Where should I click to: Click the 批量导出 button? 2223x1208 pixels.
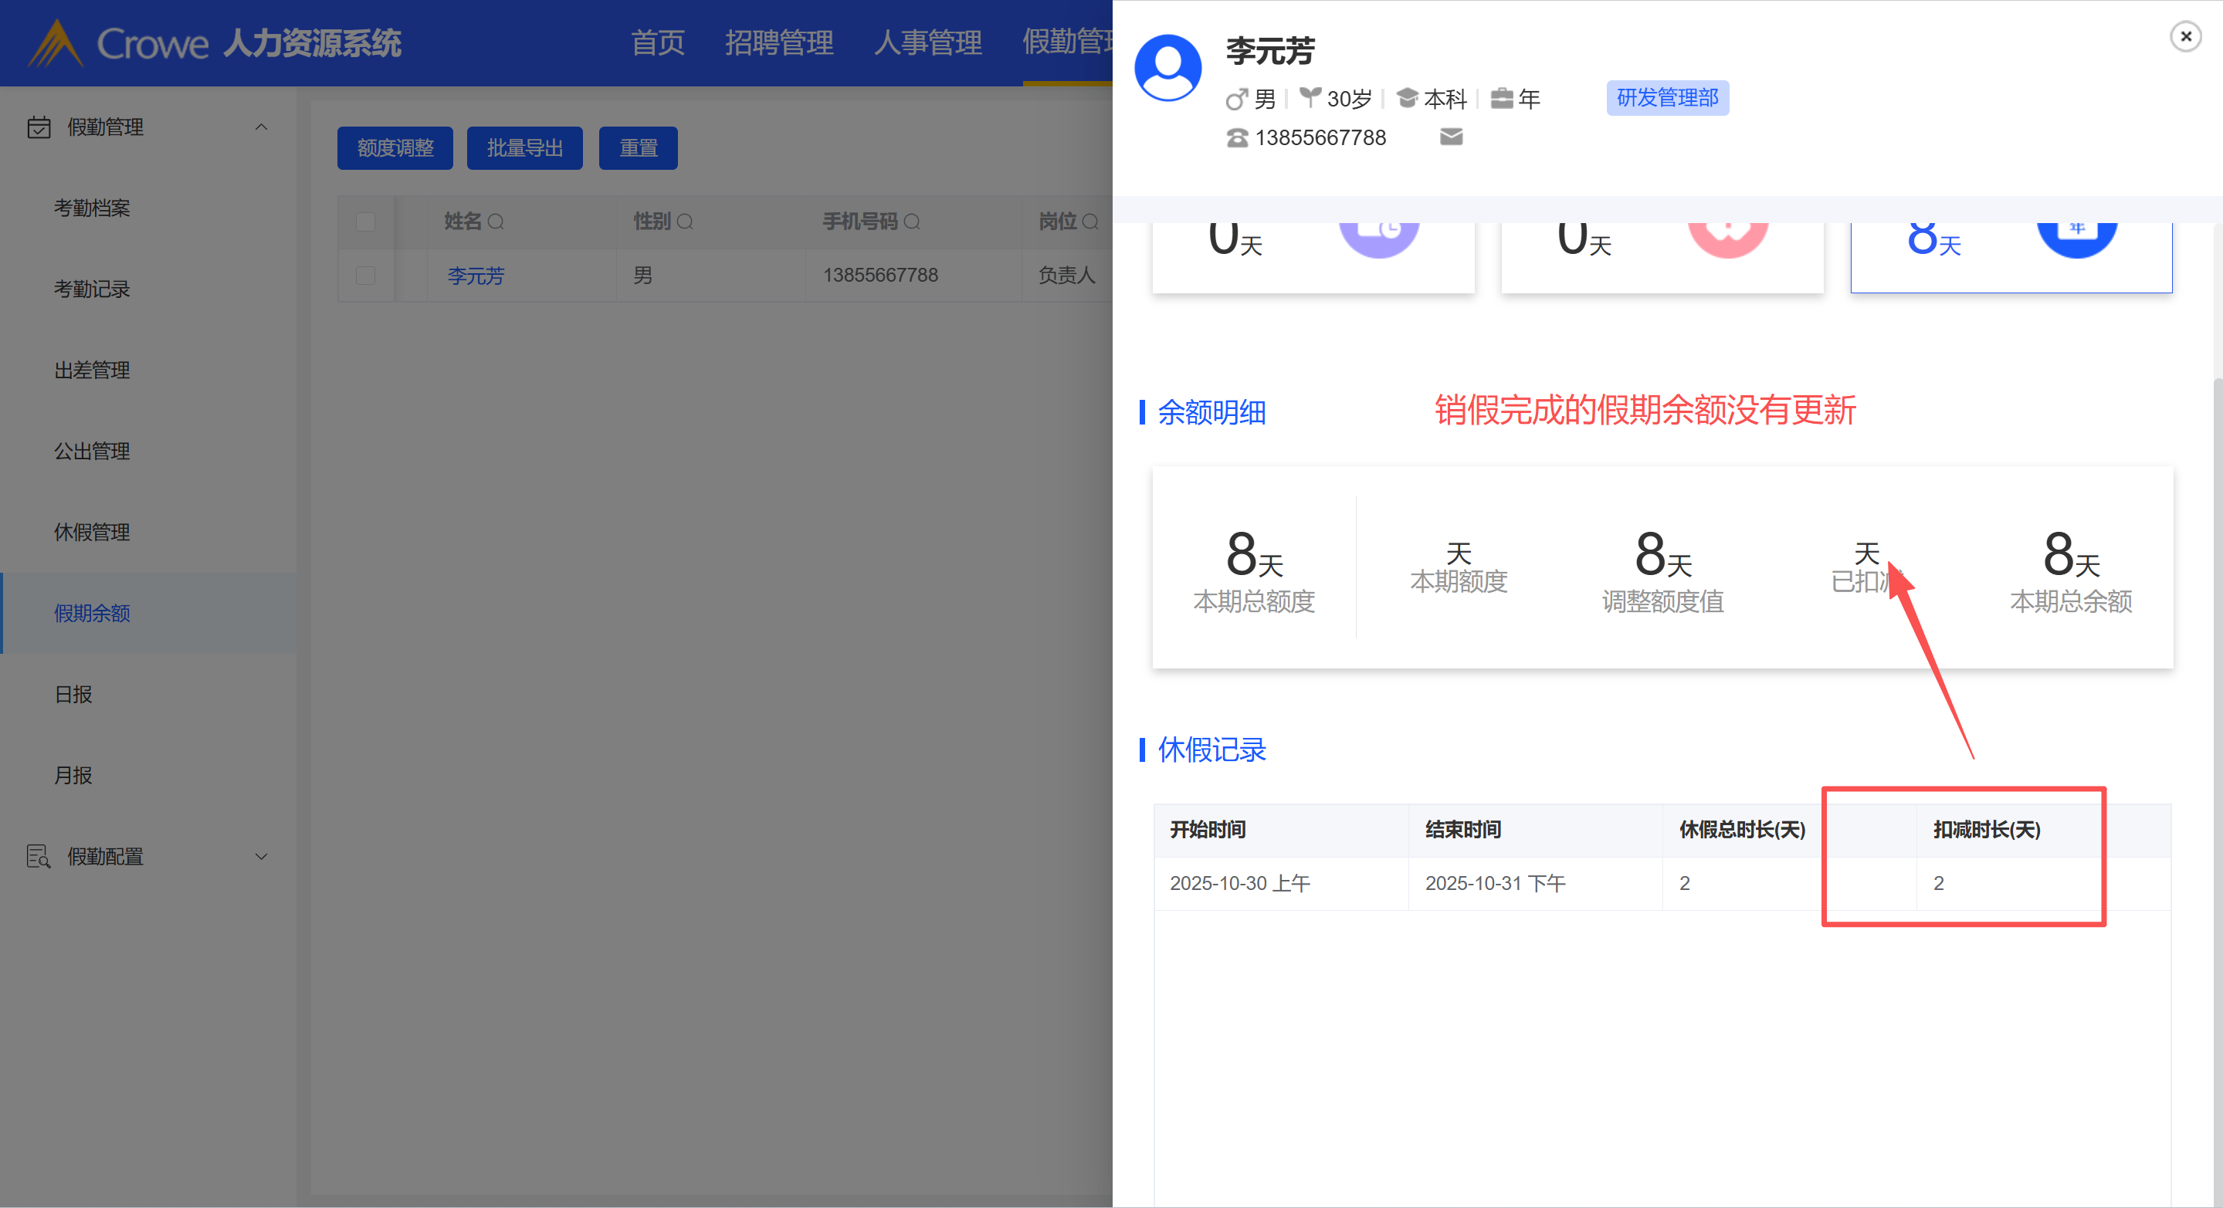pyautogui.click(x=524, y=148)
